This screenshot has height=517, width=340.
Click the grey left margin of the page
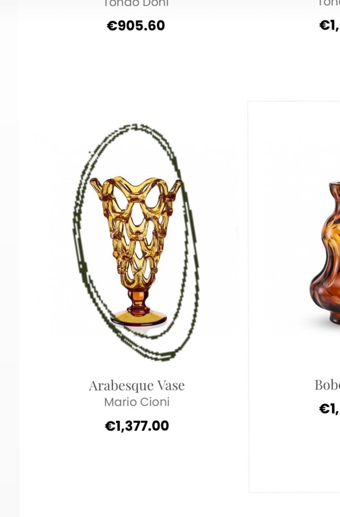pyautogui.click(x=9, y=264)
